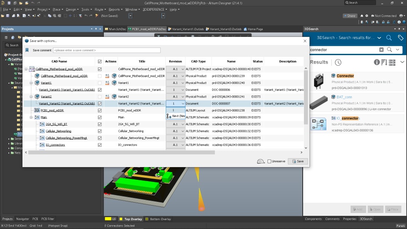Click the yellow Top Overlay layer color swatch
The width and height of the screenshot is (407, 229).
[x=121, y=219]
